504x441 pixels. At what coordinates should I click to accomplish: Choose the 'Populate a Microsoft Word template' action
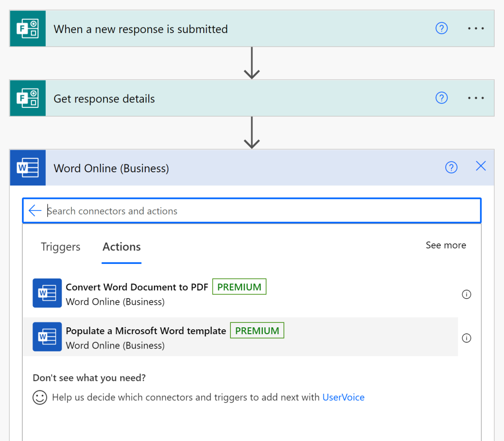click(240, 337)
